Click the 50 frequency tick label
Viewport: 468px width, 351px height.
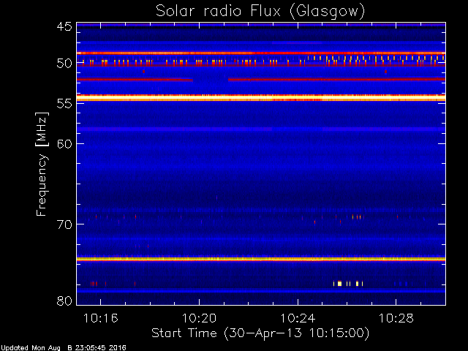(x=64, y=64)
